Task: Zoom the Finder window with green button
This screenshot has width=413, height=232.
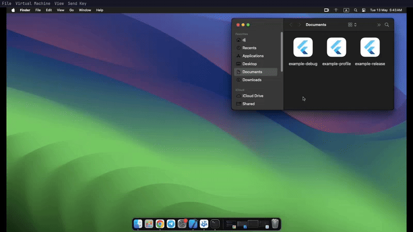Action: [248, 25]
